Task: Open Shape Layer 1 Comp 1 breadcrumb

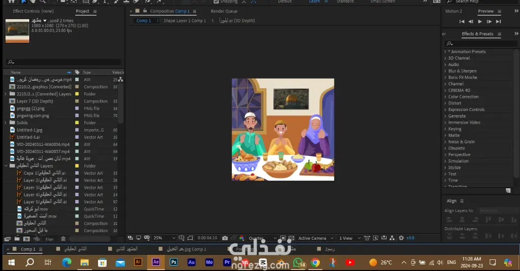Action: pyautogui.click(x=184, y=21)
